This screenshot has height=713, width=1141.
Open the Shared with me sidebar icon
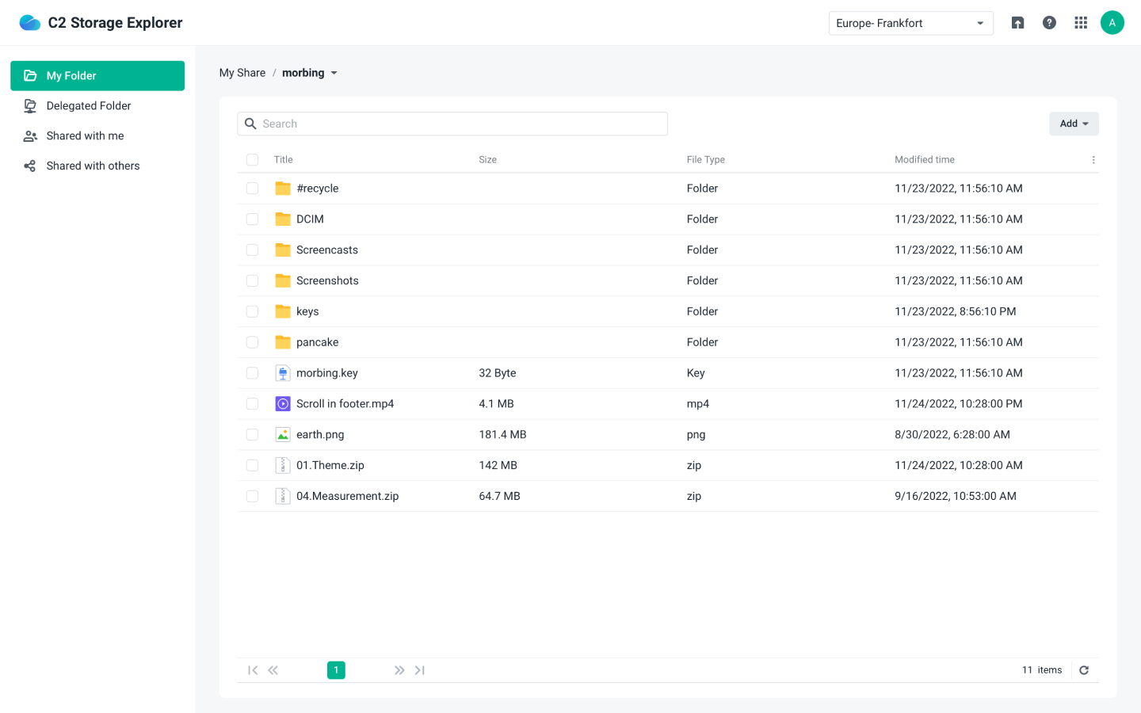30,135
